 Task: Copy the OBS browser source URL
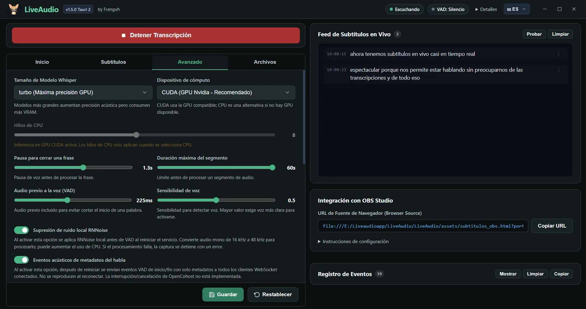coord(552,226)
